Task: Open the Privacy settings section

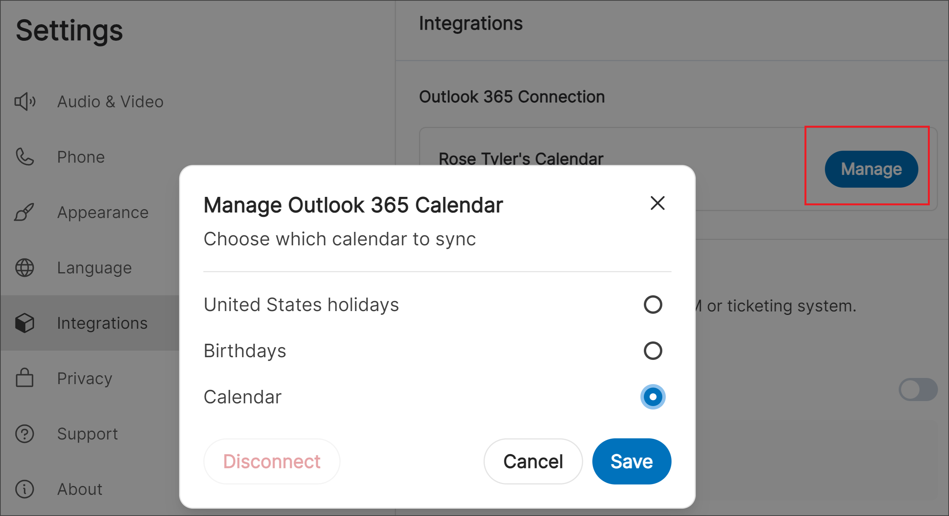Action: (x=85, y=378)
